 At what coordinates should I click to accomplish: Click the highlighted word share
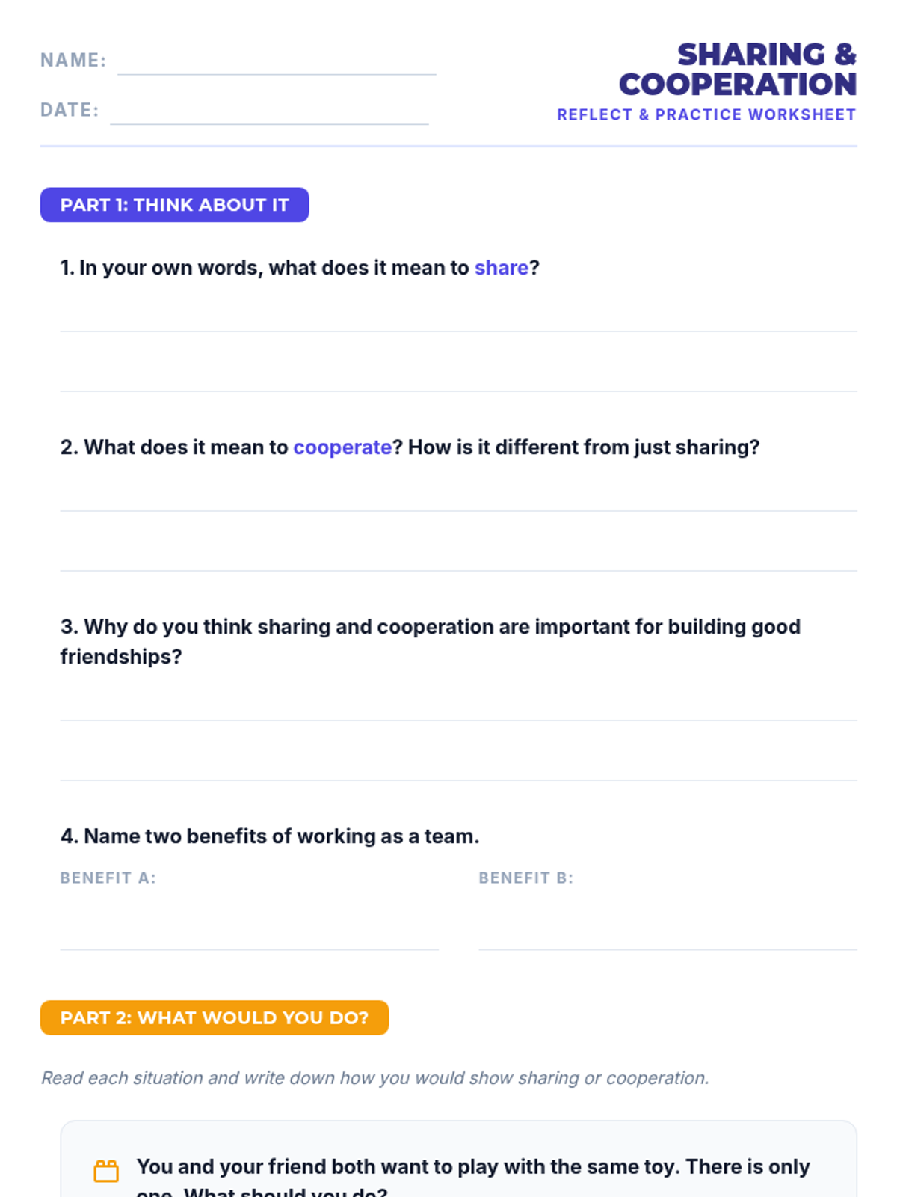click(502, 268)
